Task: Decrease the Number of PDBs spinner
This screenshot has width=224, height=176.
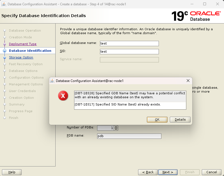Action: pyautogui.click(x=116, y=129)
